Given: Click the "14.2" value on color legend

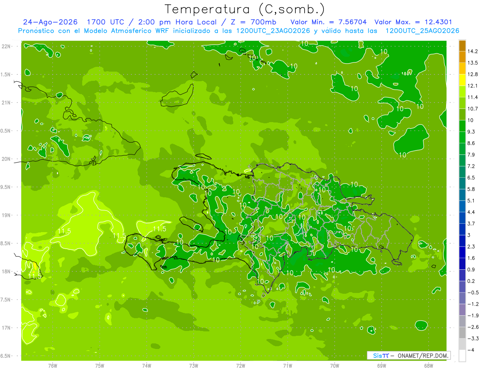Looking at the screenshot, I should point(473,52).
